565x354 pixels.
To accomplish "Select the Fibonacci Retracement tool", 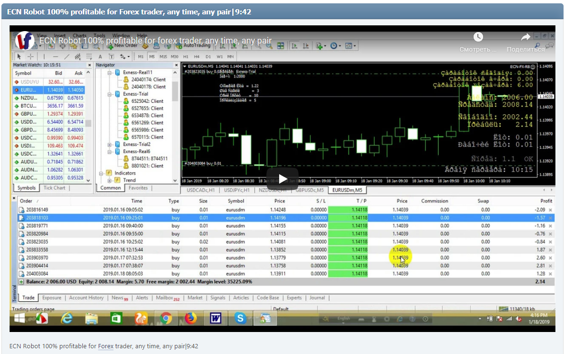I will click(x=89, y=56).
